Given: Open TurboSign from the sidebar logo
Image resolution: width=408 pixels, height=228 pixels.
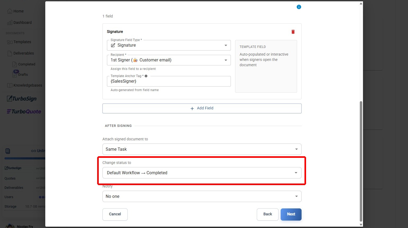Looking at the screenshot, I should (x=21, y=98).
